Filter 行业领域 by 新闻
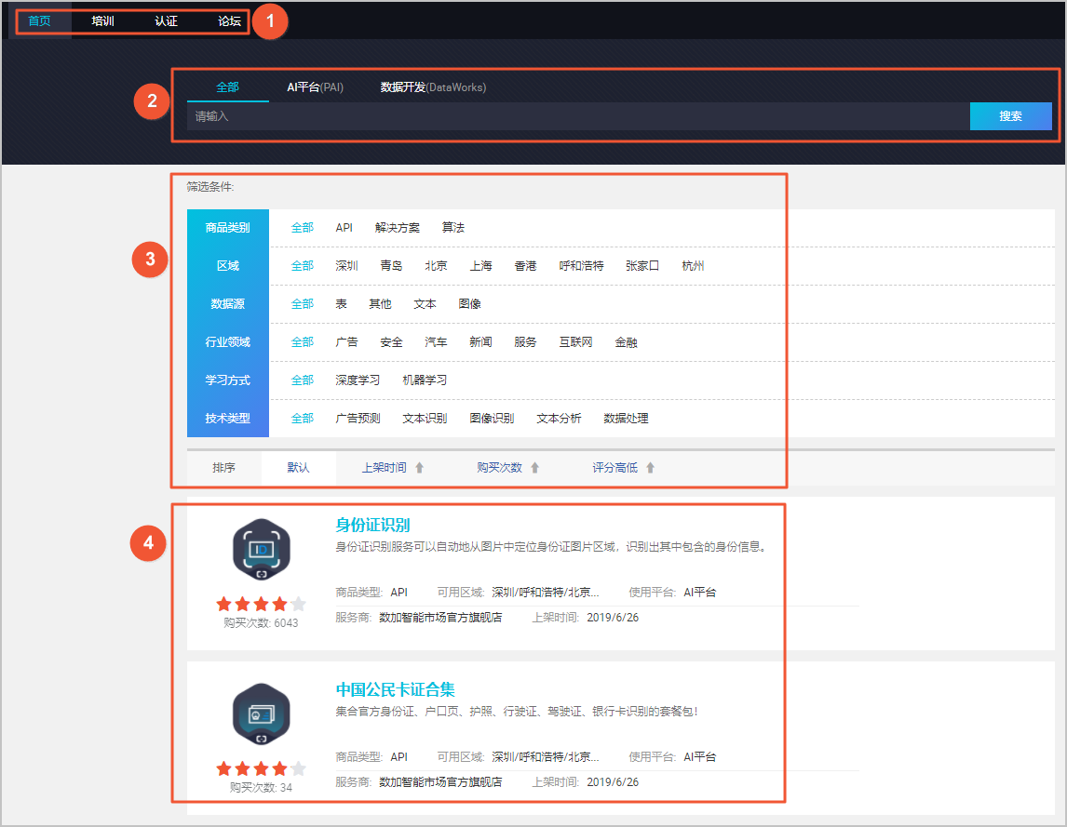Viewport: 1067px width, 827px height. (x=480, y=342)
